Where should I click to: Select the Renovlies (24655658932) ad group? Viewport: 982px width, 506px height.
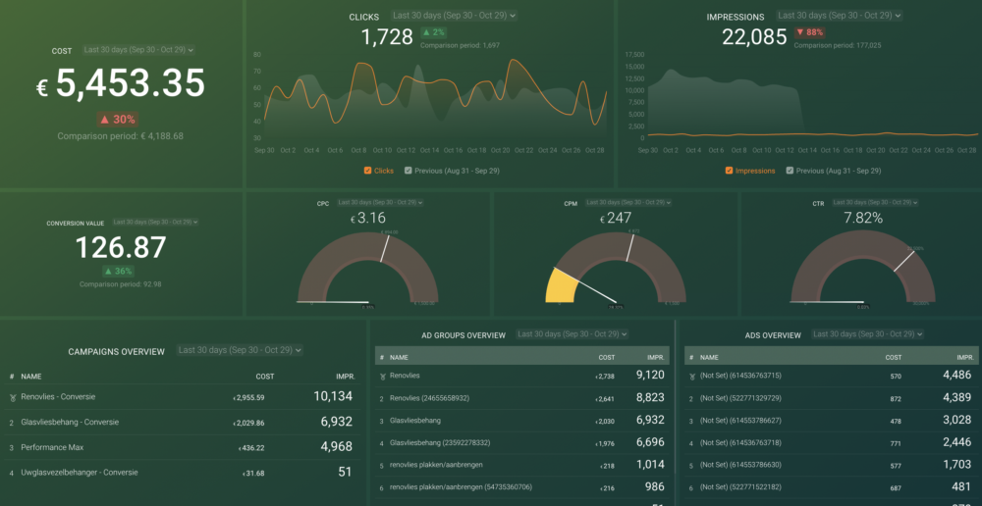(522, 398)
